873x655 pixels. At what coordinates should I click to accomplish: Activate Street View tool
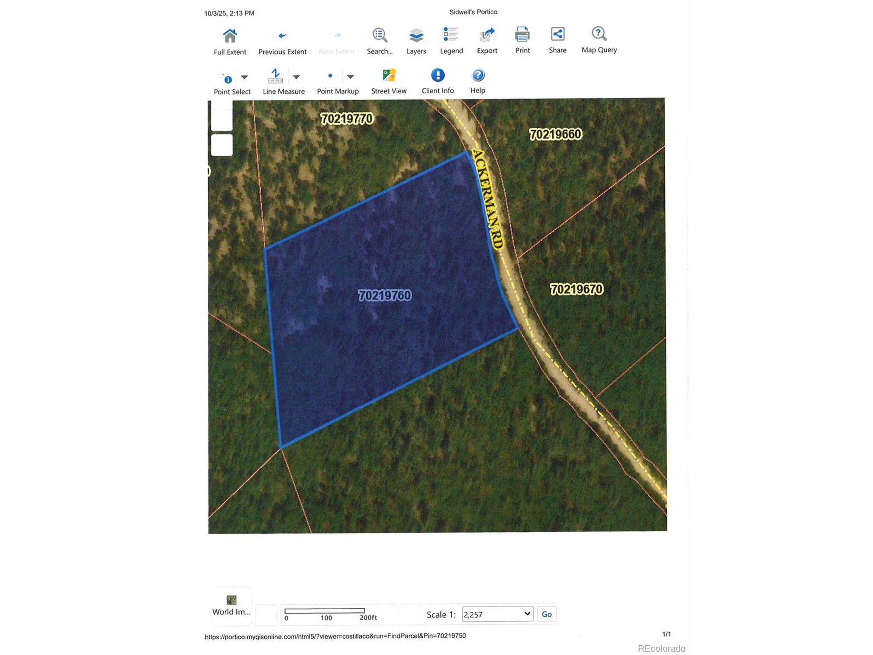[389, 75]
